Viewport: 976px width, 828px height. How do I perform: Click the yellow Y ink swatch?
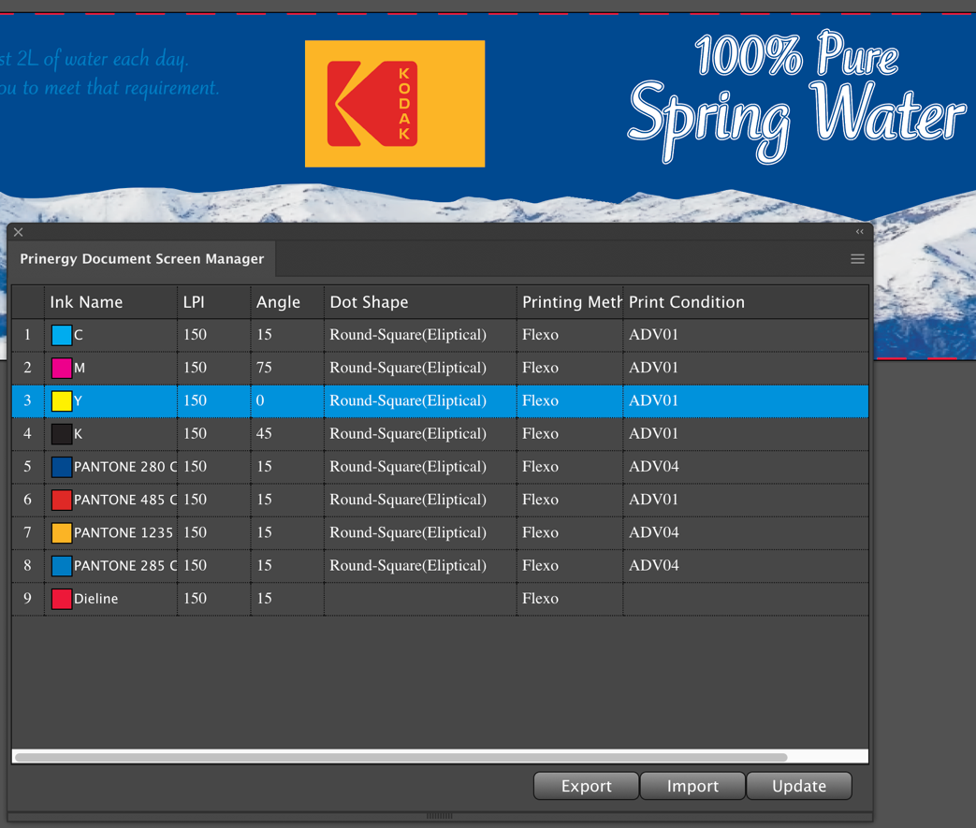pyautogui.click(x=62, y=401)
